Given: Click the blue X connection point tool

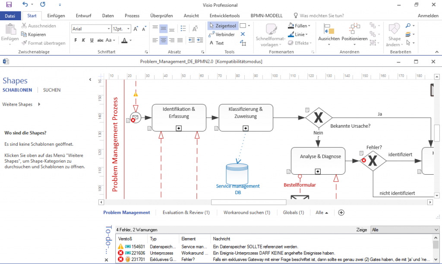Looking at the screenshot, I should [x=243, y=34].
